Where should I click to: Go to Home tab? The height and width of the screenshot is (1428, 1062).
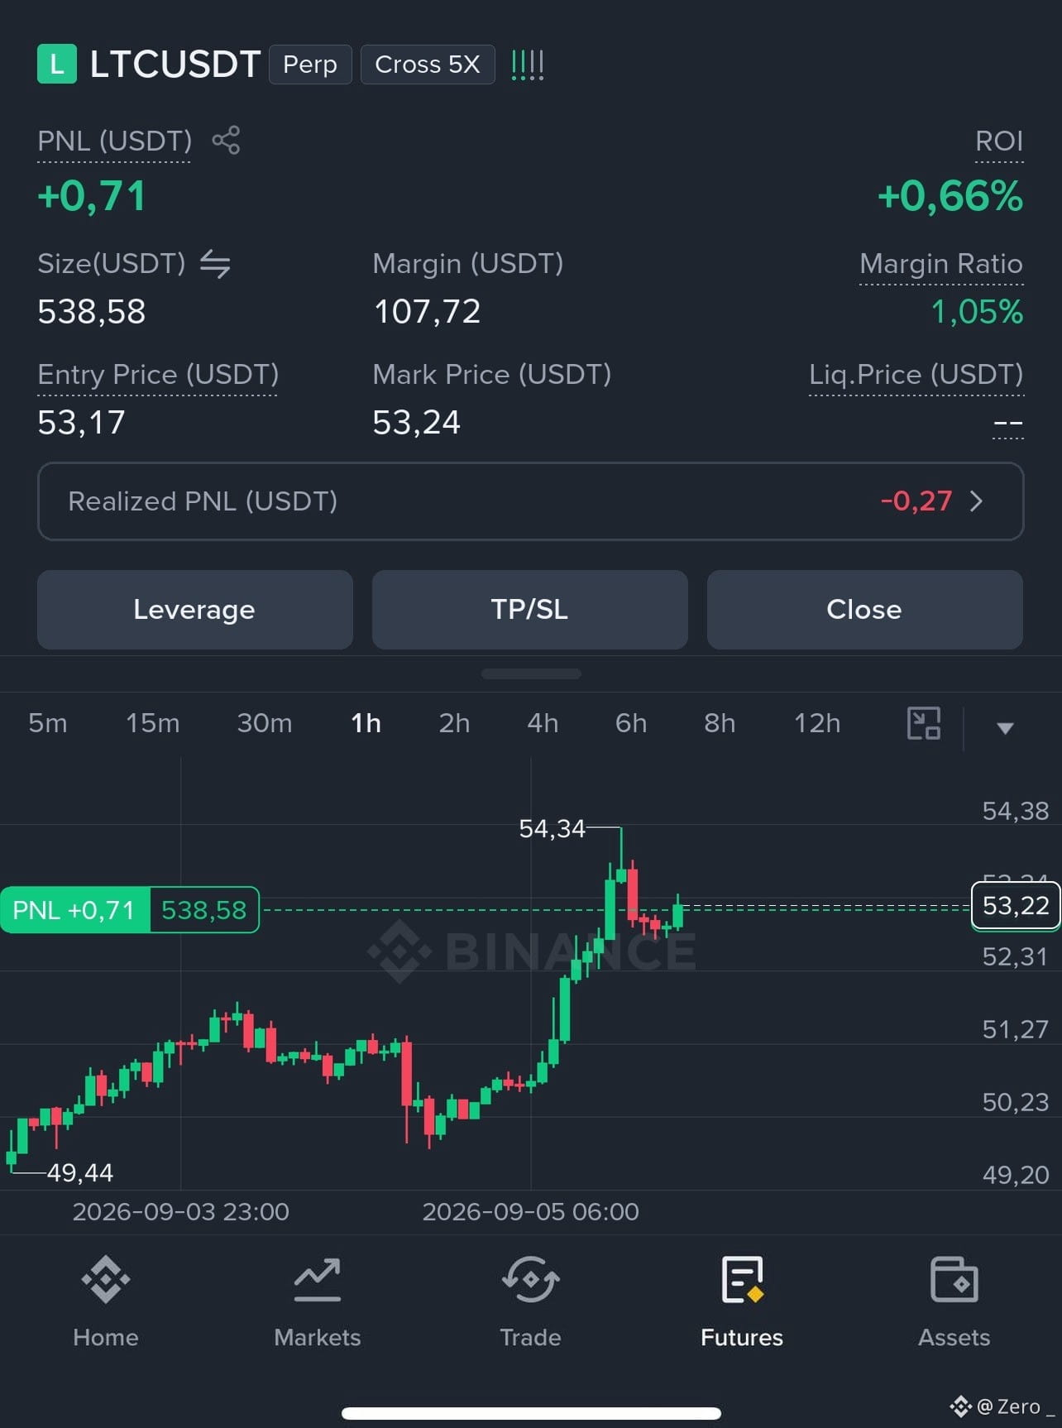click(106, 1301)
